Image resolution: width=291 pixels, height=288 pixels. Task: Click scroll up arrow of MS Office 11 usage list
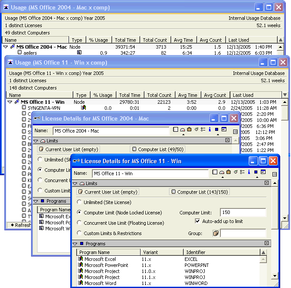coord(285,102)
